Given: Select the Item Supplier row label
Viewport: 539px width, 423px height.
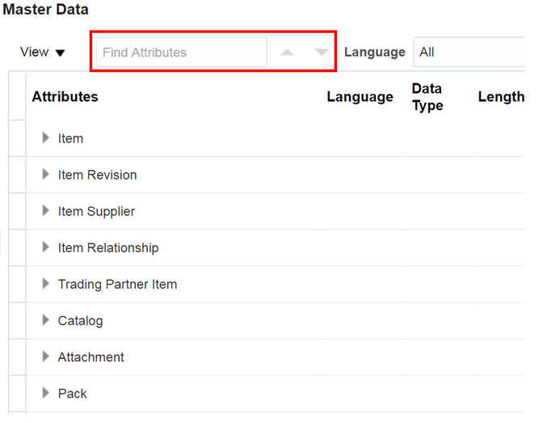Looking at the screenshot, I should coord(96,212).
